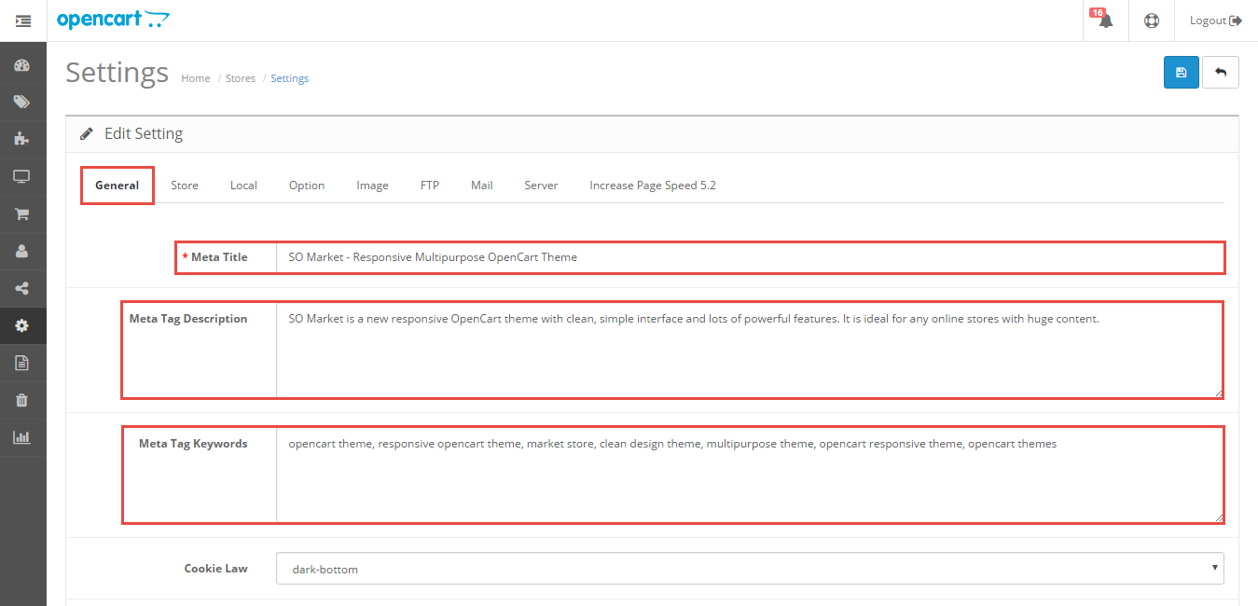Switch to the Image tab
The image size is (1258, 606).
point(372,186)
